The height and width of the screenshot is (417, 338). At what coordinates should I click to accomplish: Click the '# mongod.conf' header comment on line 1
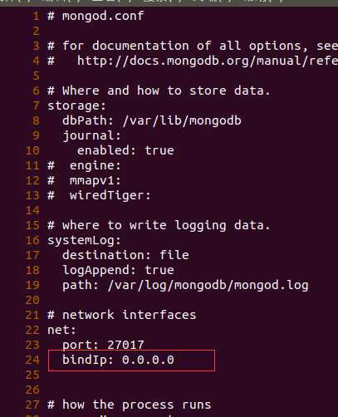pos(96,16)
